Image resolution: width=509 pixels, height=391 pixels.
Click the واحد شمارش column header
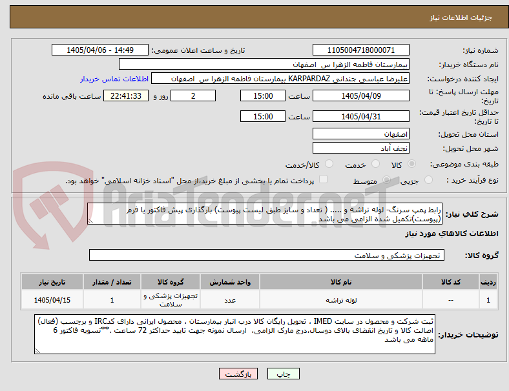point(230,282)
